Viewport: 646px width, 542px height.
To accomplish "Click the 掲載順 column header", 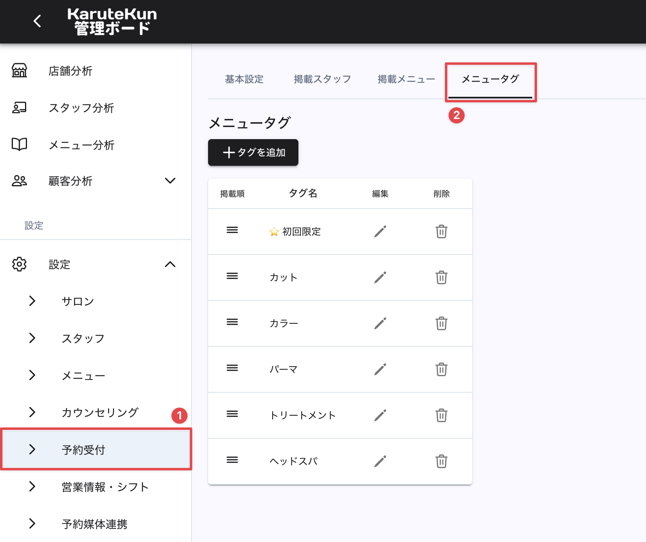I will [x=232, y=194].
